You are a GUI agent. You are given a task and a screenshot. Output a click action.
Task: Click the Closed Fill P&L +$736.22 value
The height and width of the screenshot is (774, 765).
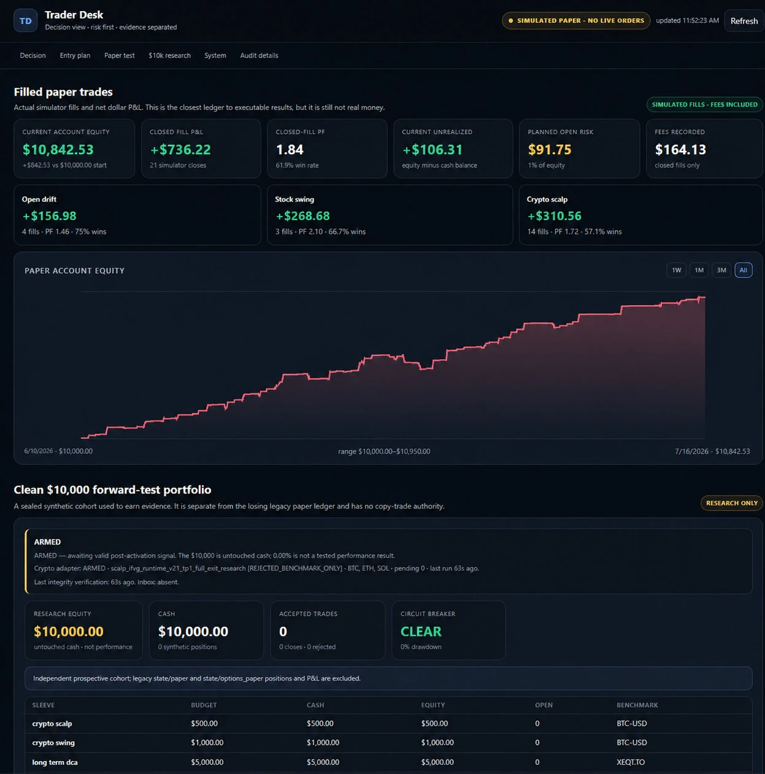[180, 149]
